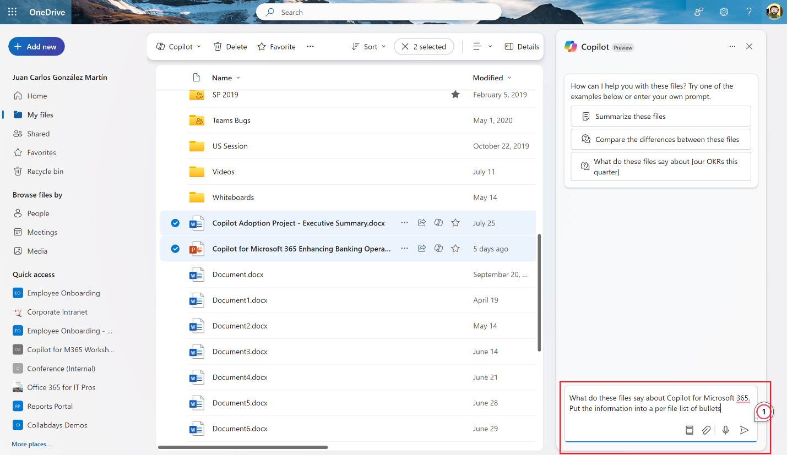Viewport: 787px width, 455px height.
Task: Open the Sort dropdown
Action: click(x=367, y=46)
